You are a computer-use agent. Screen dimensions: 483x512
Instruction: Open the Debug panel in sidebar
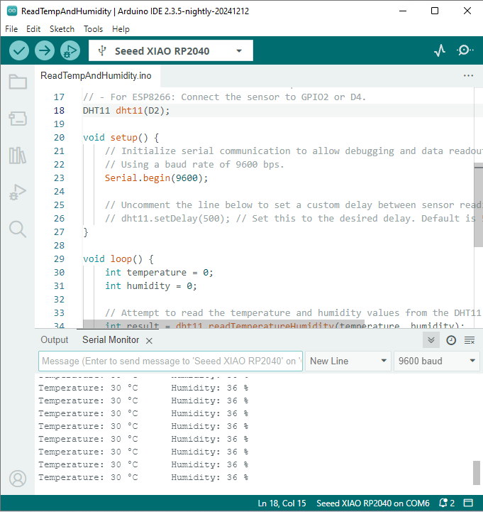18,192
